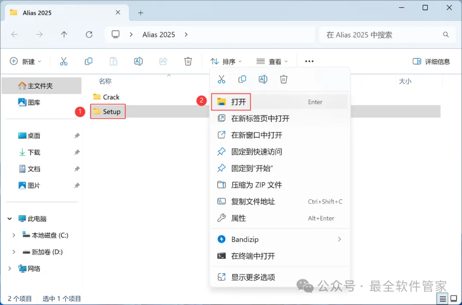Click the Copy icon in the context menu

pos(242,79)
